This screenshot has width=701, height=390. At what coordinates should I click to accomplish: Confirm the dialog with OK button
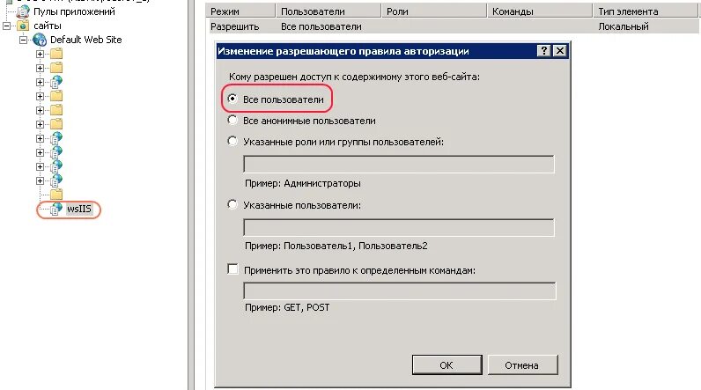point(447,365)
